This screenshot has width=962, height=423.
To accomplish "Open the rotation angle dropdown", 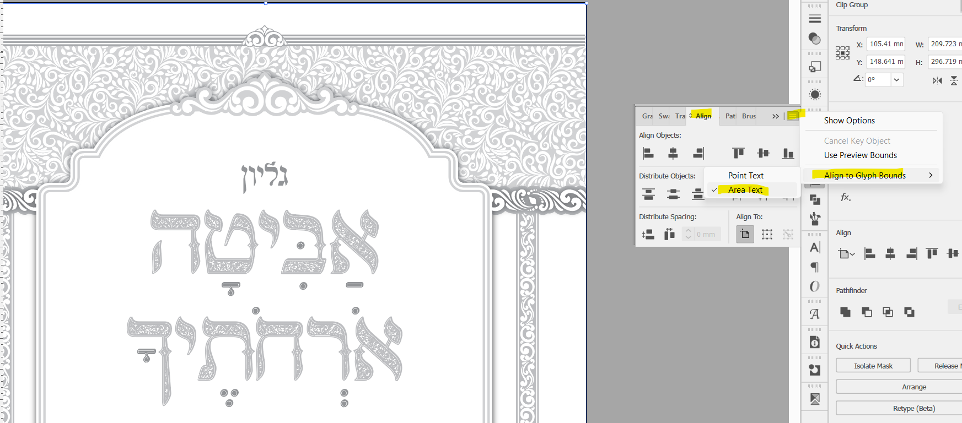I will pos(897,80).
